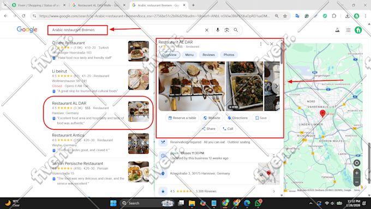Open the Özlem Restaurant result
The width and height of the screenshot is (371, 209).
pyautogui.click(x=68, y=43)
